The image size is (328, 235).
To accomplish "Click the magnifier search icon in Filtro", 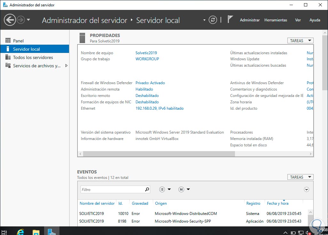I will (147, 189).
